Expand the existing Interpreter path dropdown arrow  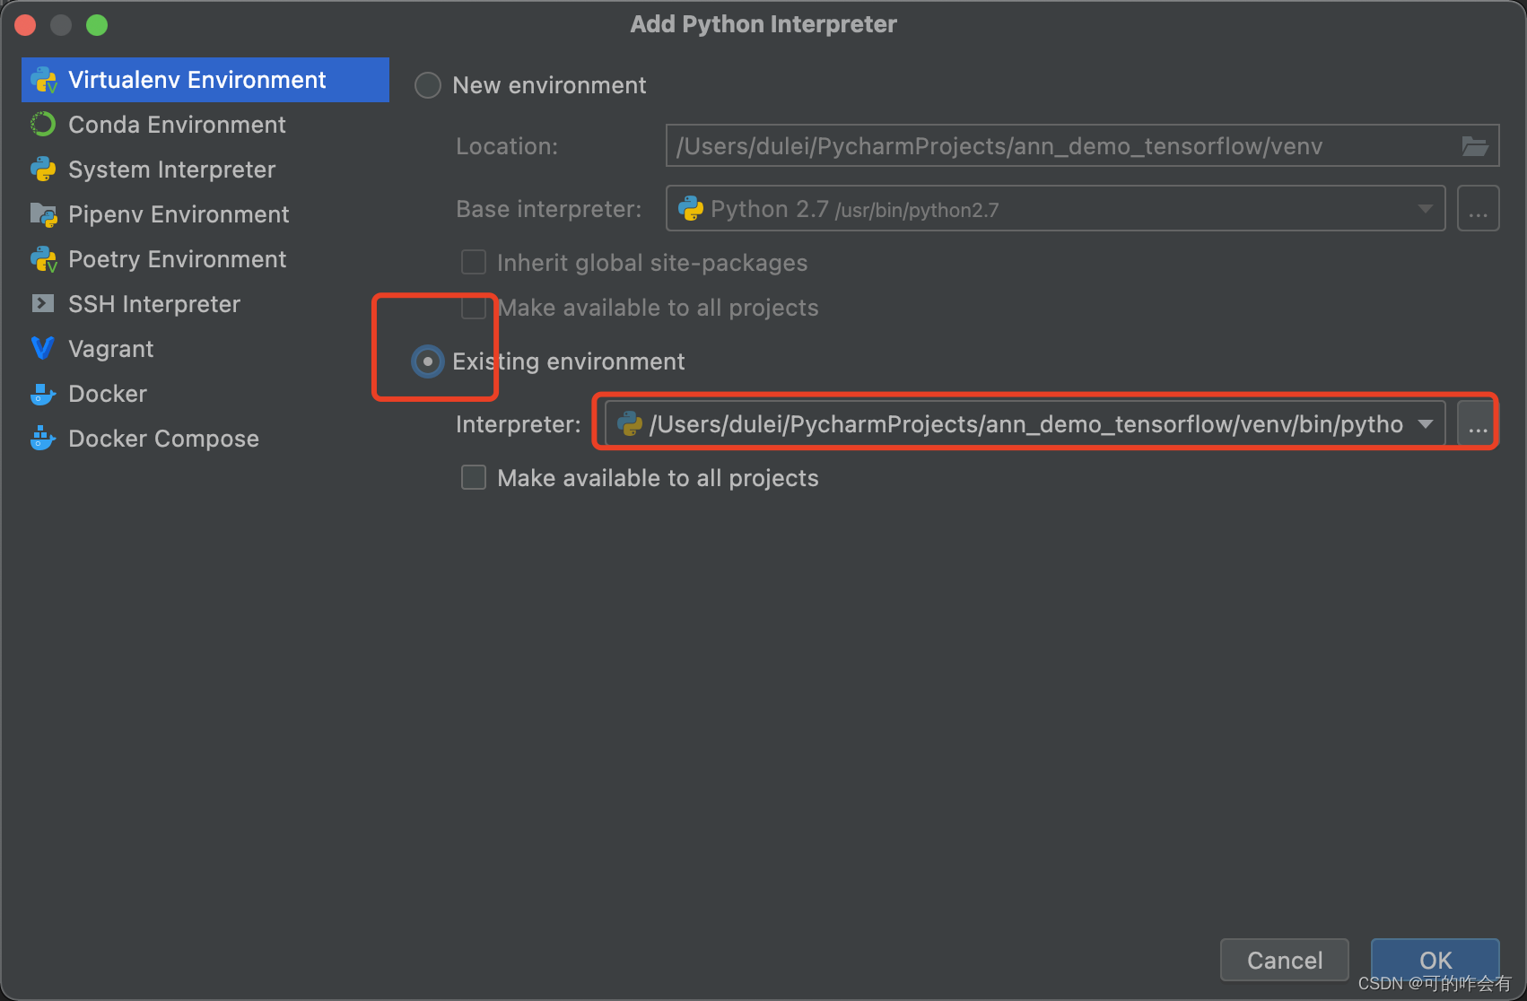(1426, 424)
